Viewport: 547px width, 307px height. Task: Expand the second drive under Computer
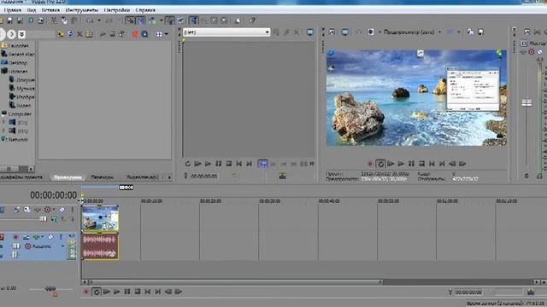[3, 130]
